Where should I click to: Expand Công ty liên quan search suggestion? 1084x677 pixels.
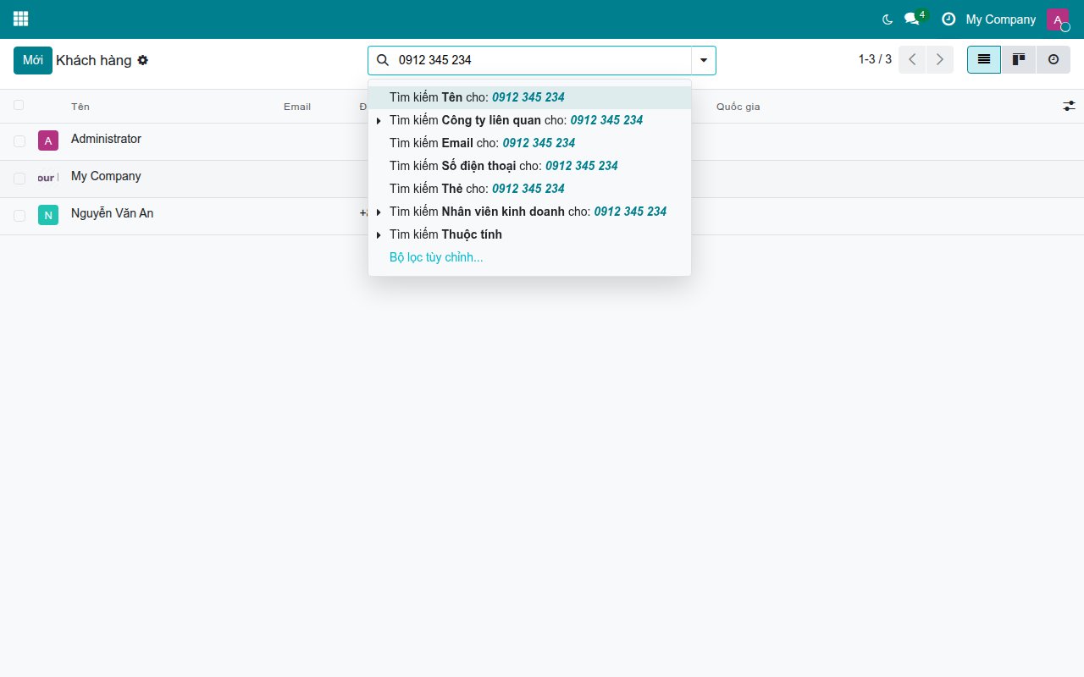pyautogui.click(x=379, y=121)
